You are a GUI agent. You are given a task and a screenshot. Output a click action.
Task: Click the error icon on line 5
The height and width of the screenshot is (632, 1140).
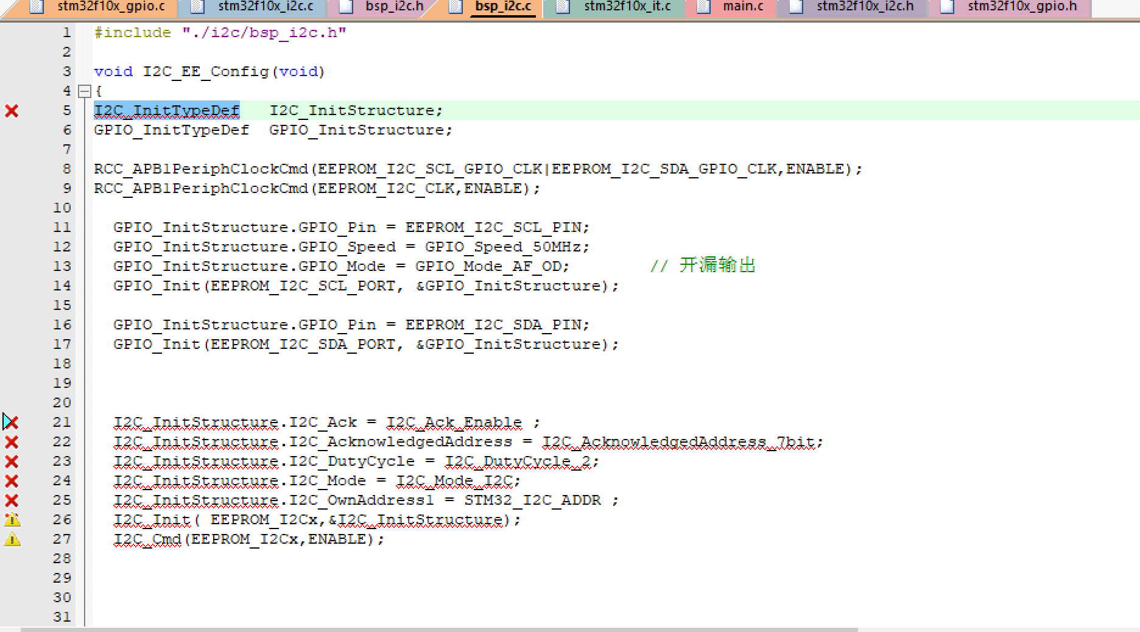(12, 111)
